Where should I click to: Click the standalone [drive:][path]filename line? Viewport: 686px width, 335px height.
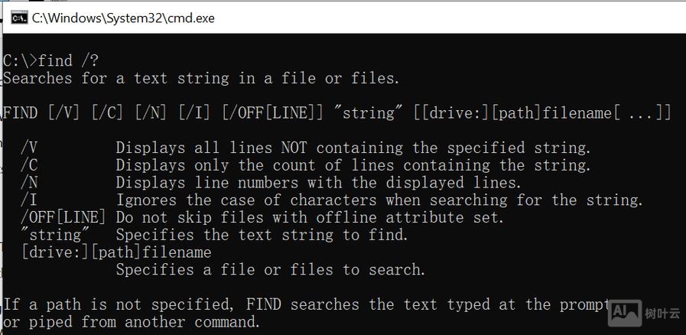pyautogui.click(x=116, y=252)
